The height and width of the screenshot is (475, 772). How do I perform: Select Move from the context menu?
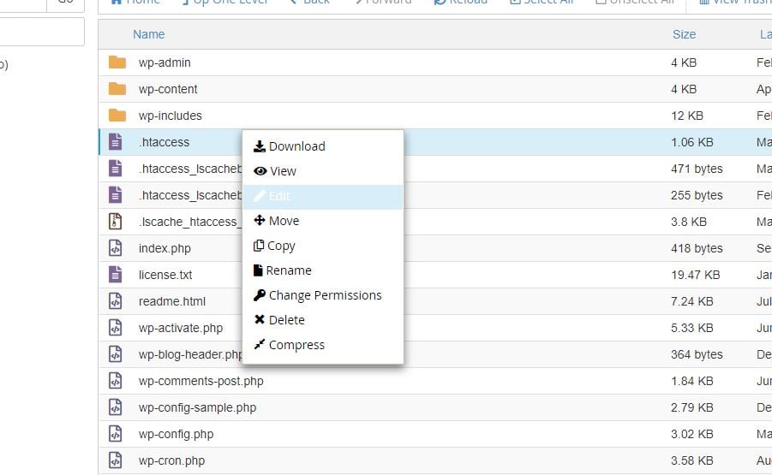[284, 221]
